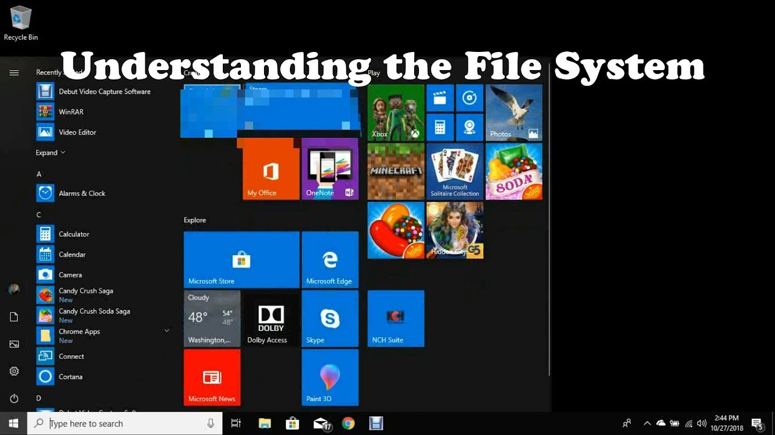
Task: Open the Calculator small tile
Action: tap(440, 127)
